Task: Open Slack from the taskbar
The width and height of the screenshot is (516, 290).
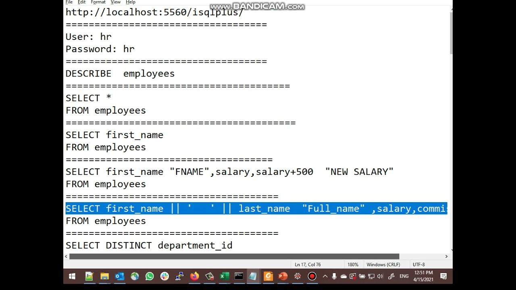Action: coord(164,276)
